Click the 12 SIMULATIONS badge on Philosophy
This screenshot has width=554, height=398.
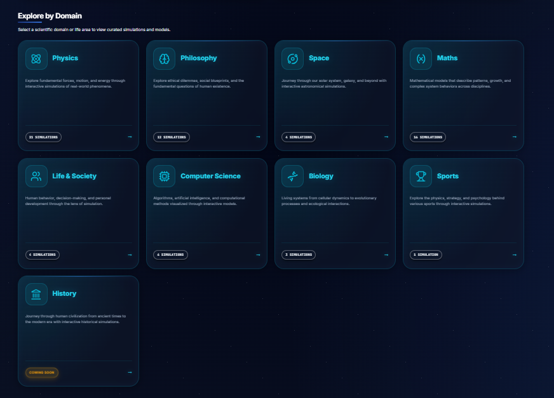[x=172, y=136]
